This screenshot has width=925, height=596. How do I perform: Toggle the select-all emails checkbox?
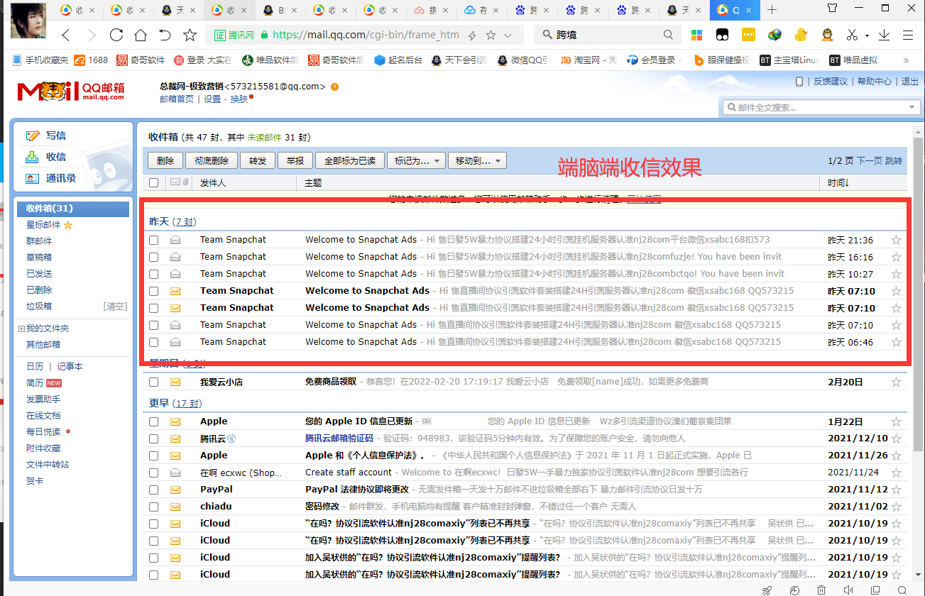pos(154,182)
